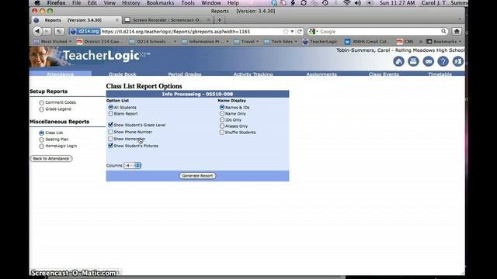Click the Wi-Fi status icon
The image size is (497, 279).
pyautogui.click(x=347, y=3)
